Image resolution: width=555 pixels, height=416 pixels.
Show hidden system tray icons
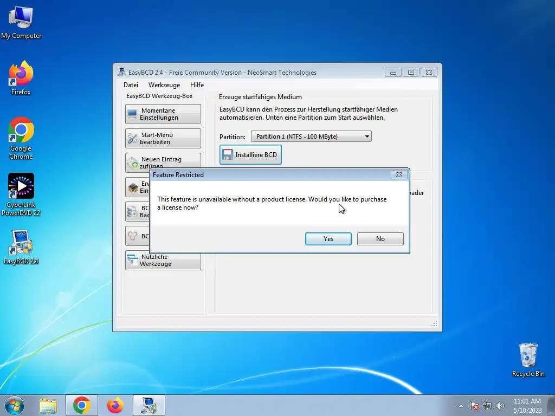pyautogui.click(x=461, y=406)
